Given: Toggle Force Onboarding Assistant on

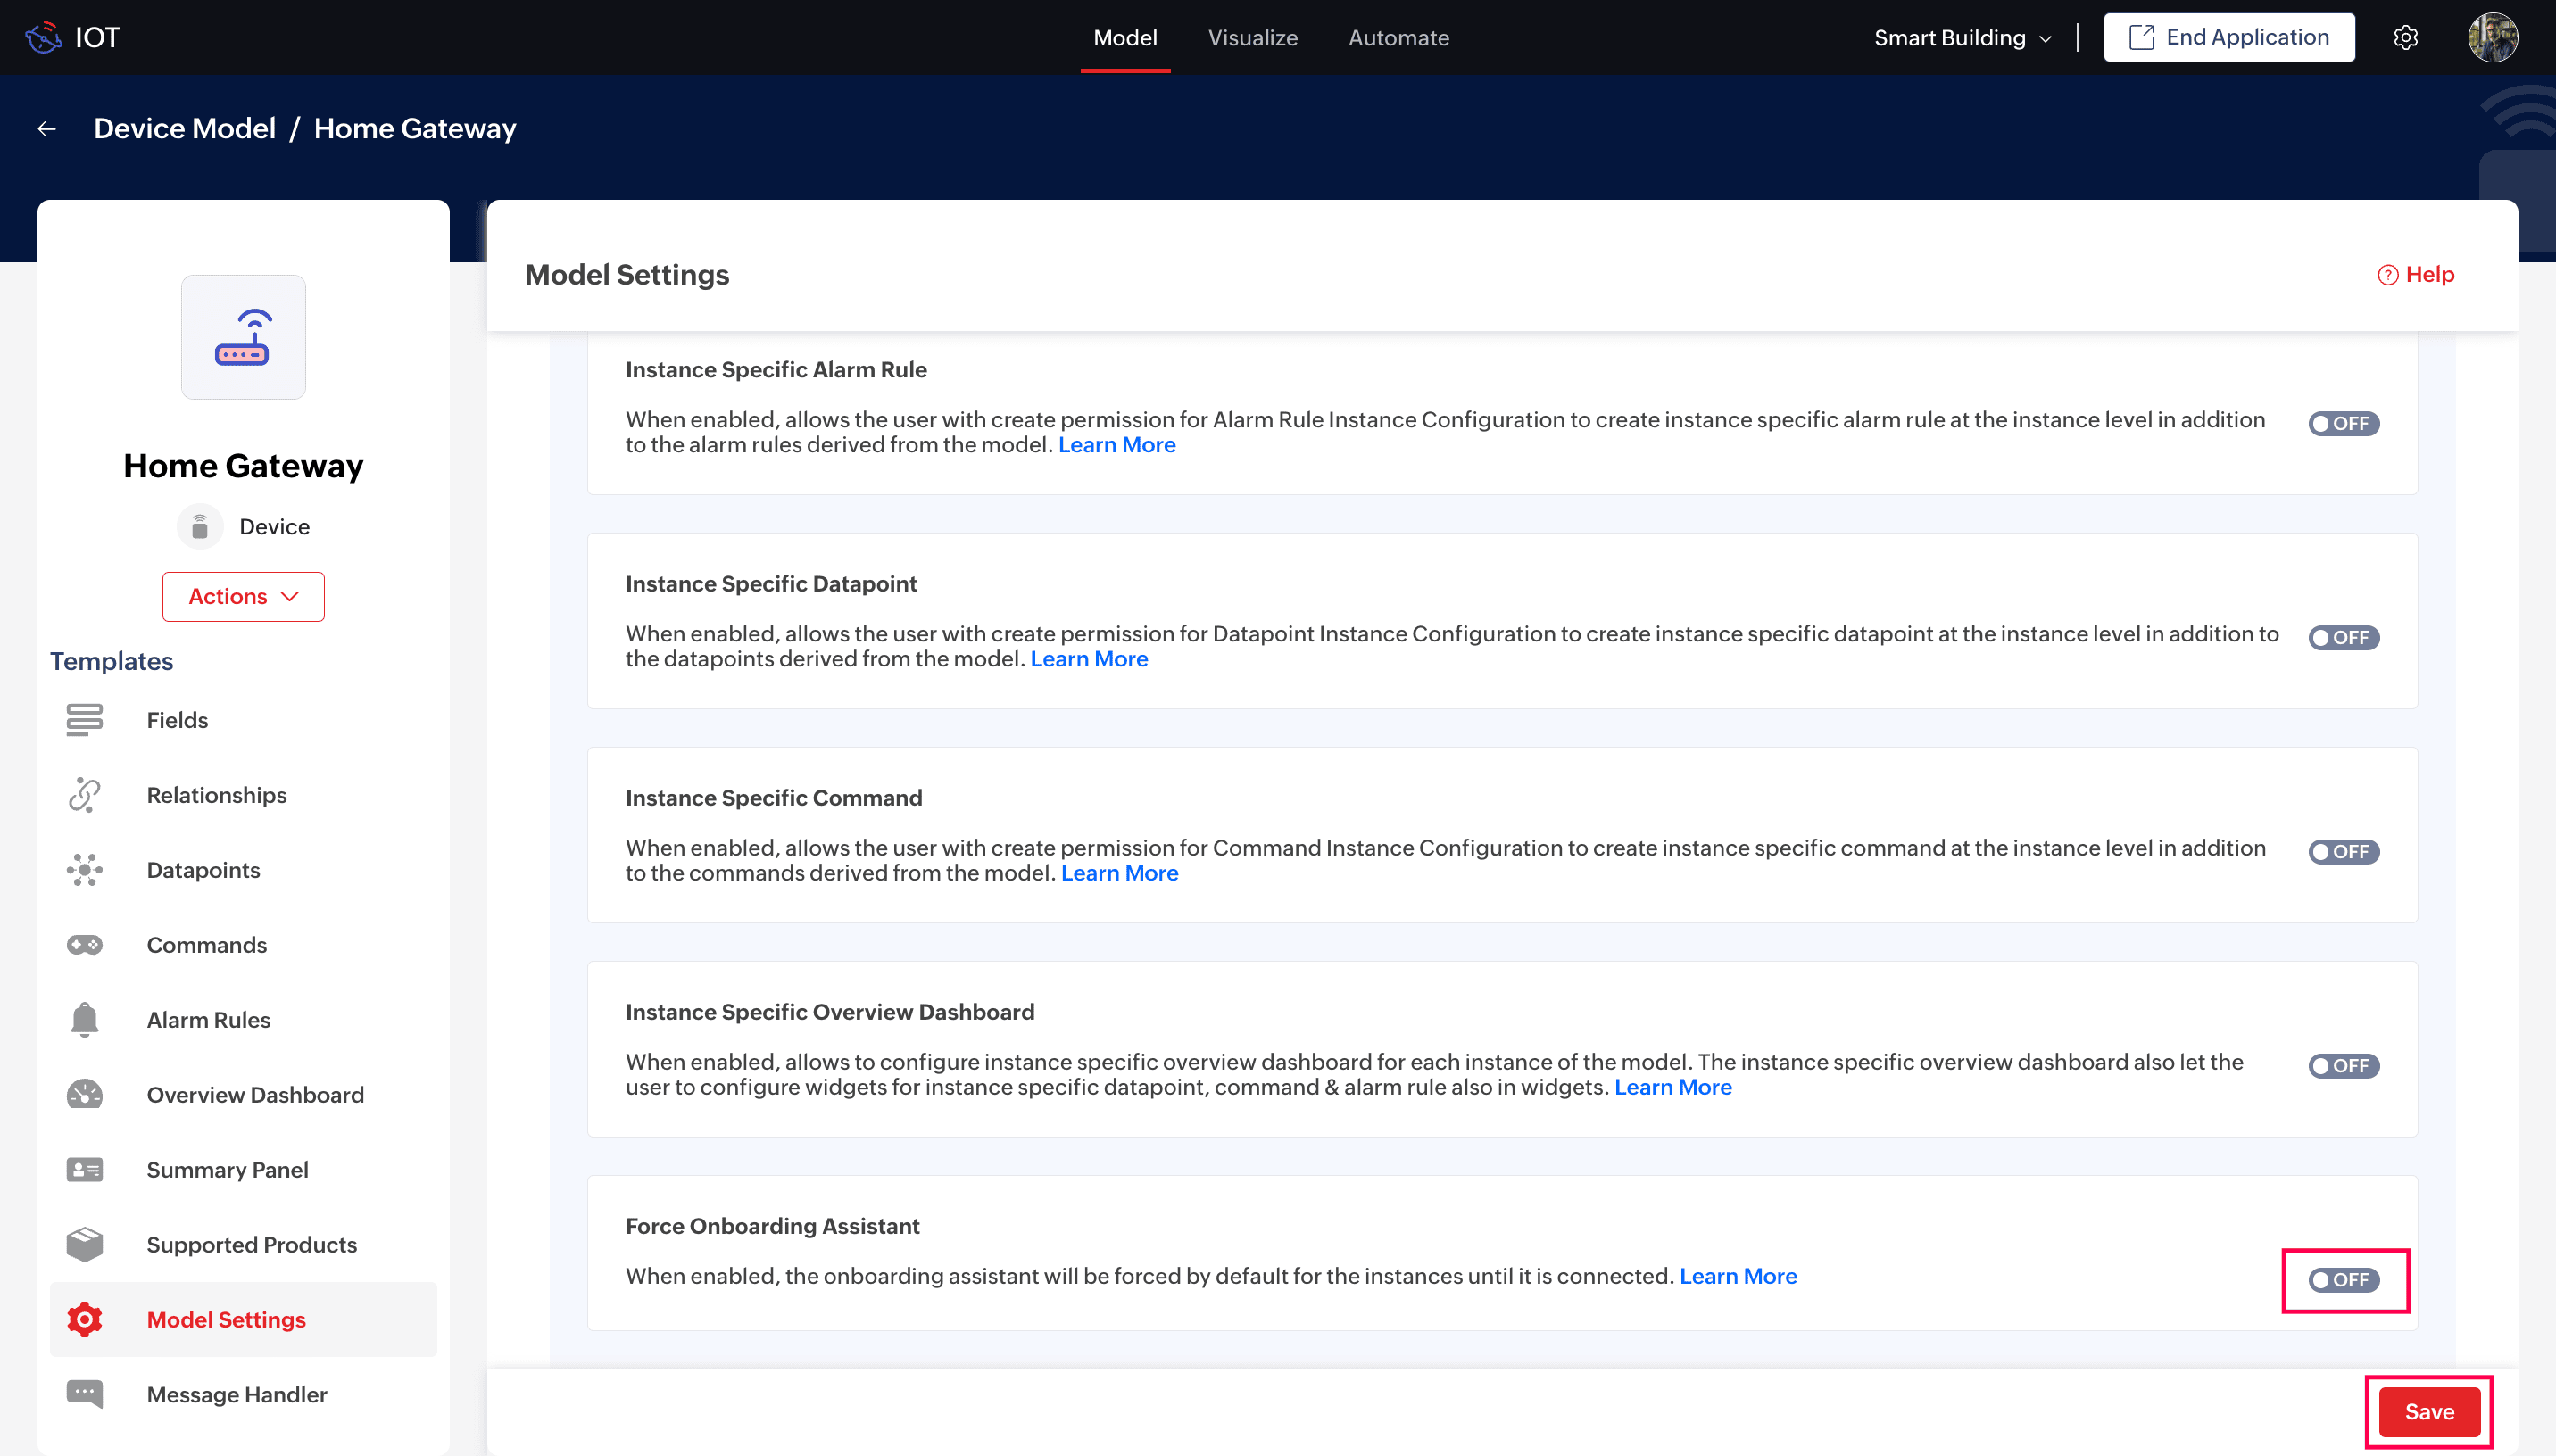Looking at the screenshot, I should [x=2343, y=1280].
